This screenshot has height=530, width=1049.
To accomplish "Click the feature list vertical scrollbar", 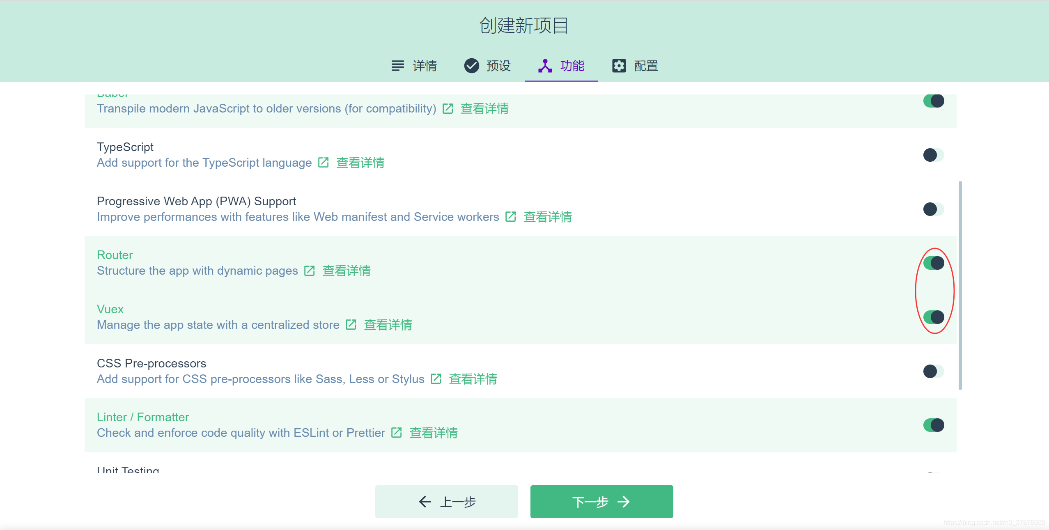I will pyautogui.click(x=960, y=285).
